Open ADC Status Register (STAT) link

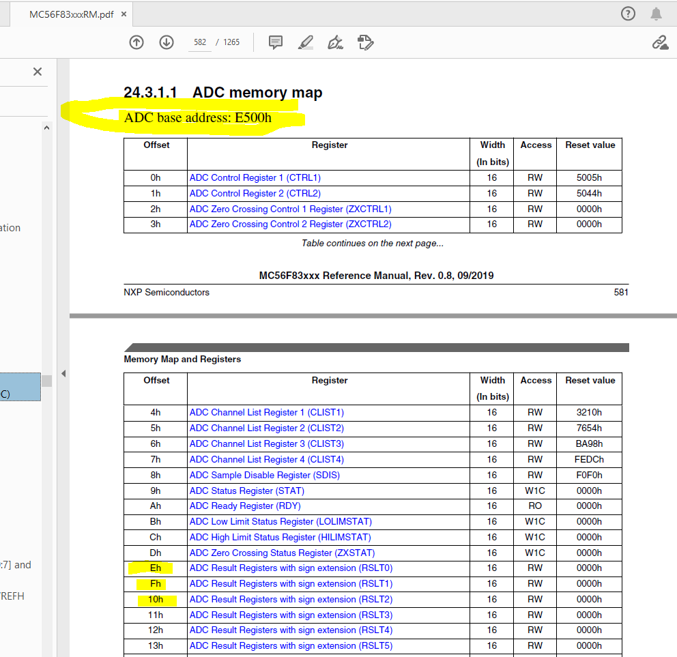click(x=247, y=491)
